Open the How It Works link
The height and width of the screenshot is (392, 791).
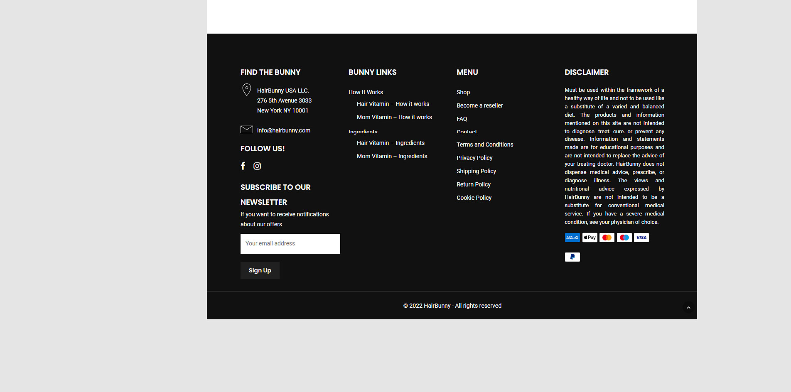[x=366, y=92]
